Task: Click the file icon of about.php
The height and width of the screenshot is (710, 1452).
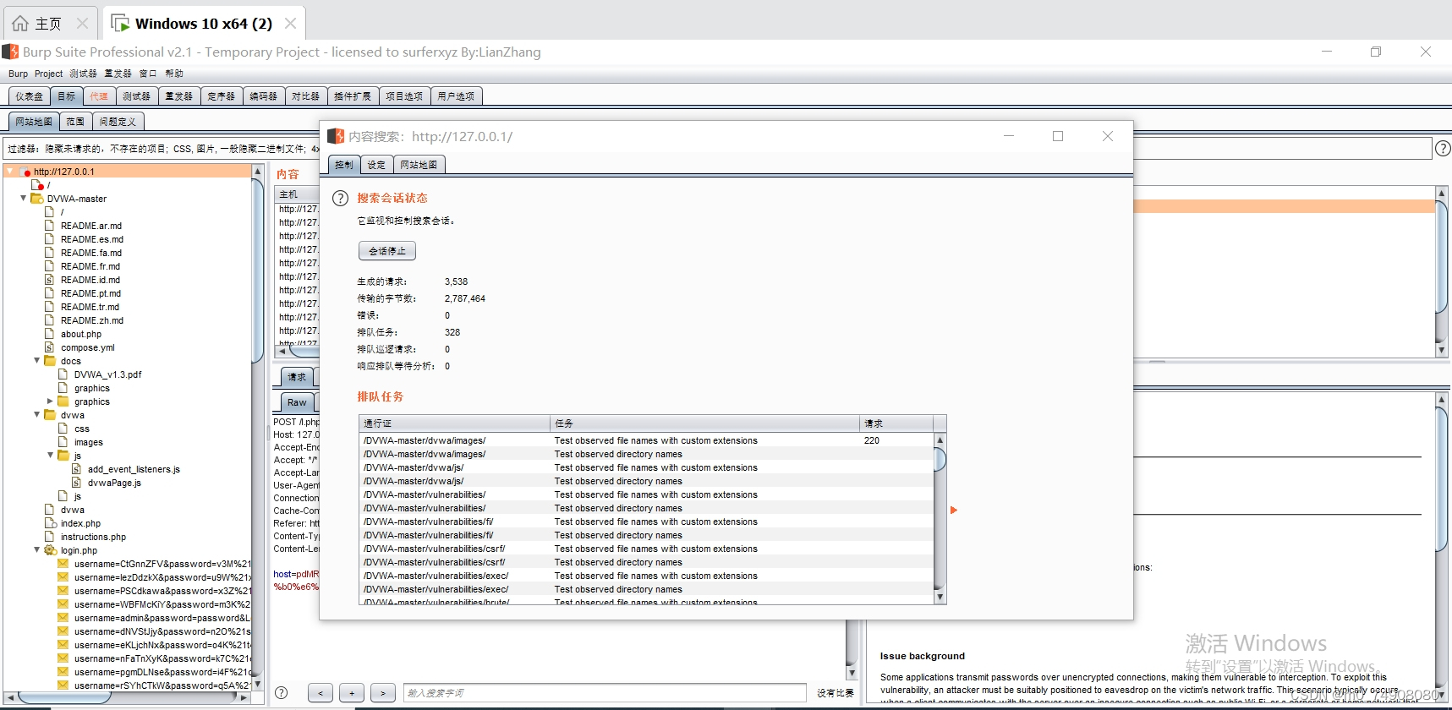Action: 50,334
